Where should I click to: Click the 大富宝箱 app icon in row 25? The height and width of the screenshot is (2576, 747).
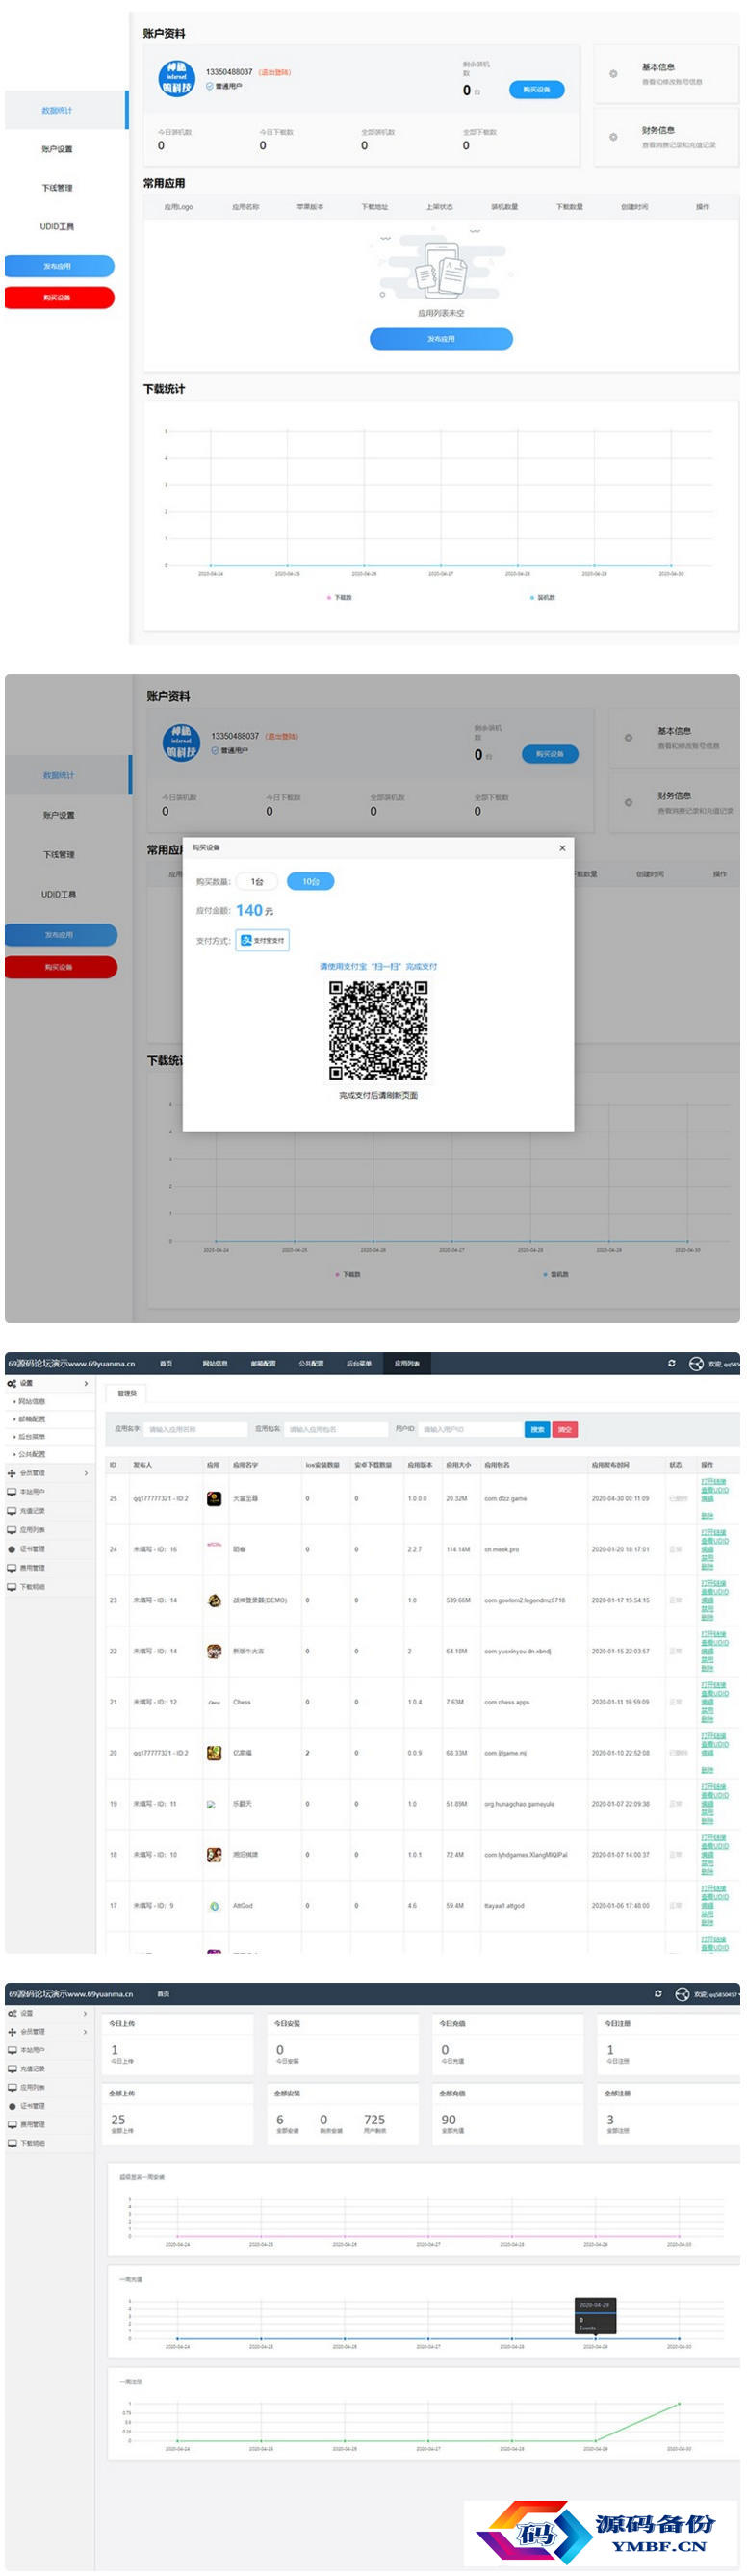click(x=214, y=1498)
